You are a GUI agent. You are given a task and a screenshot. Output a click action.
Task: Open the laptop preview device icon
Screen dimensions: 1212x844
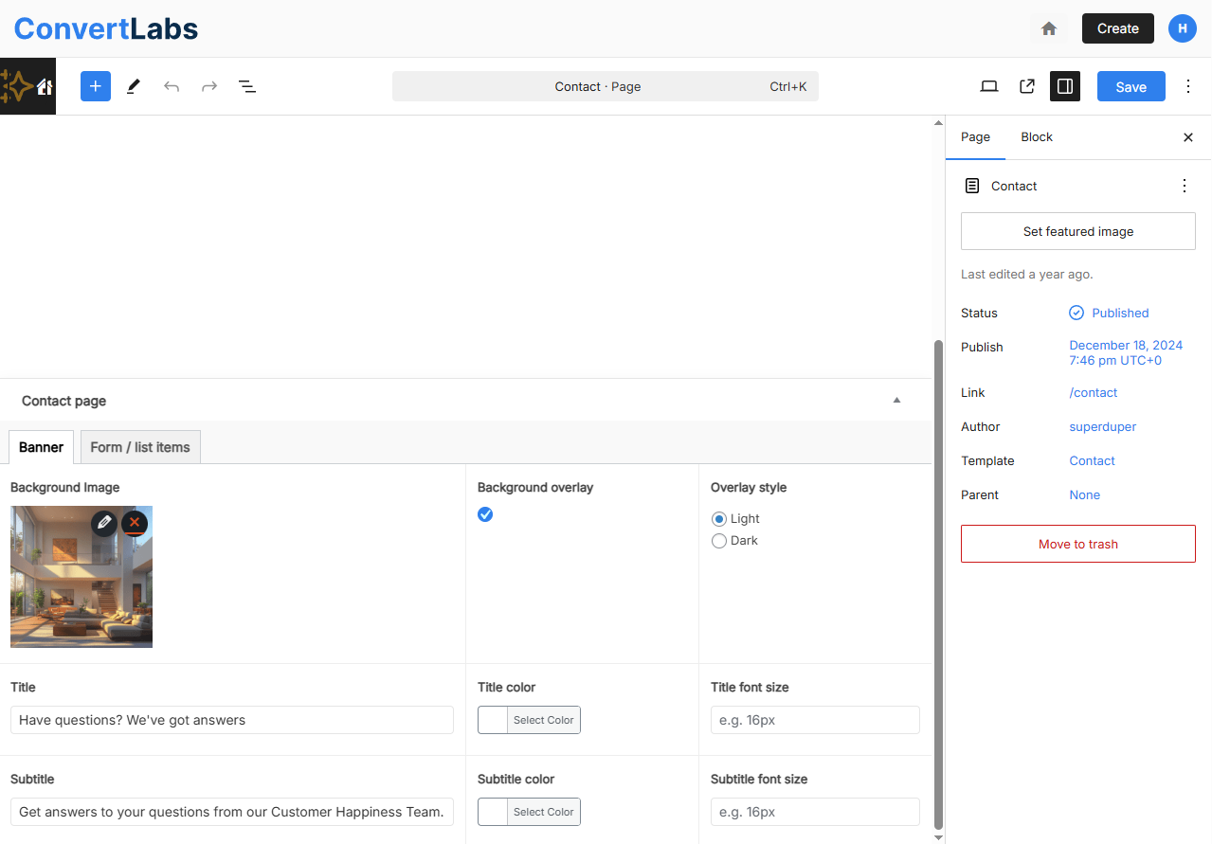click(989, 86)
